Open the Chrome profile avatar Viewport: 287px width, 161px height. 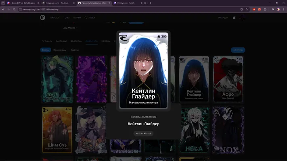click(x=278, y=9)
